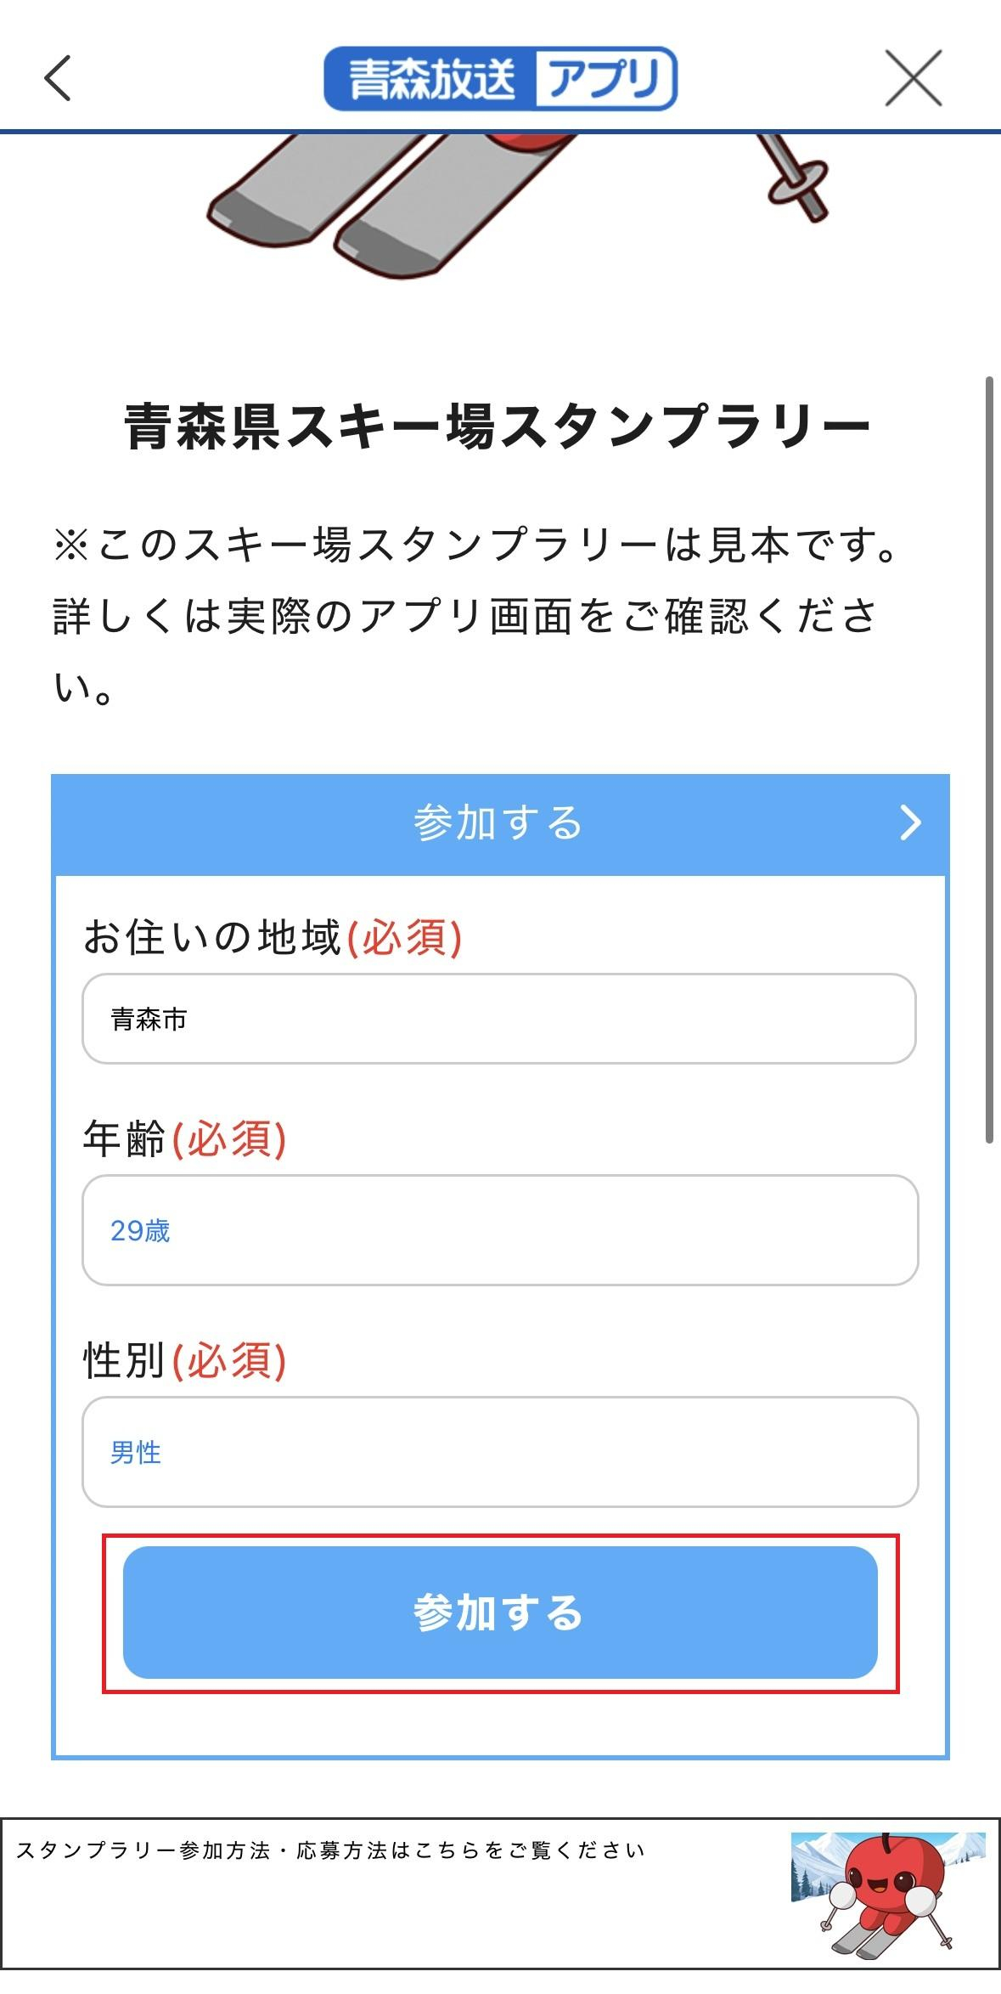The image size is (1001, 1994).
Task: Click the お住いの地域 label text
Action: (212, 939)
